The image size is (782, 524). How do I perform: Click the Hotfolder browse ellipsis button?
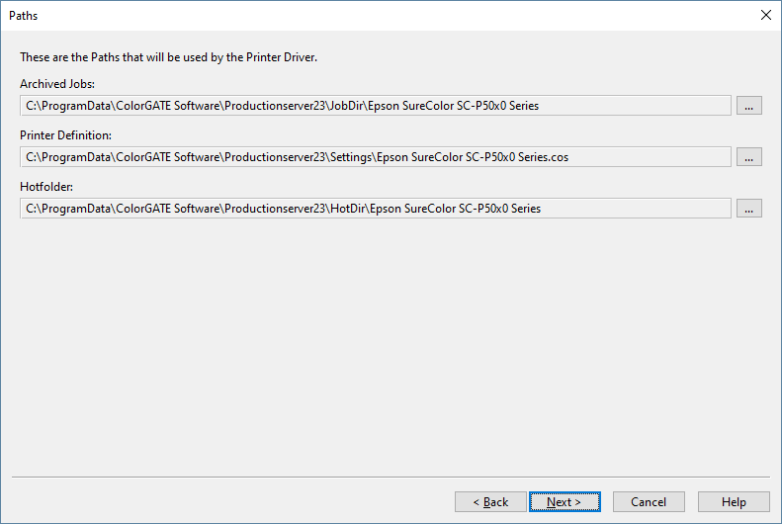coord(748,209)
